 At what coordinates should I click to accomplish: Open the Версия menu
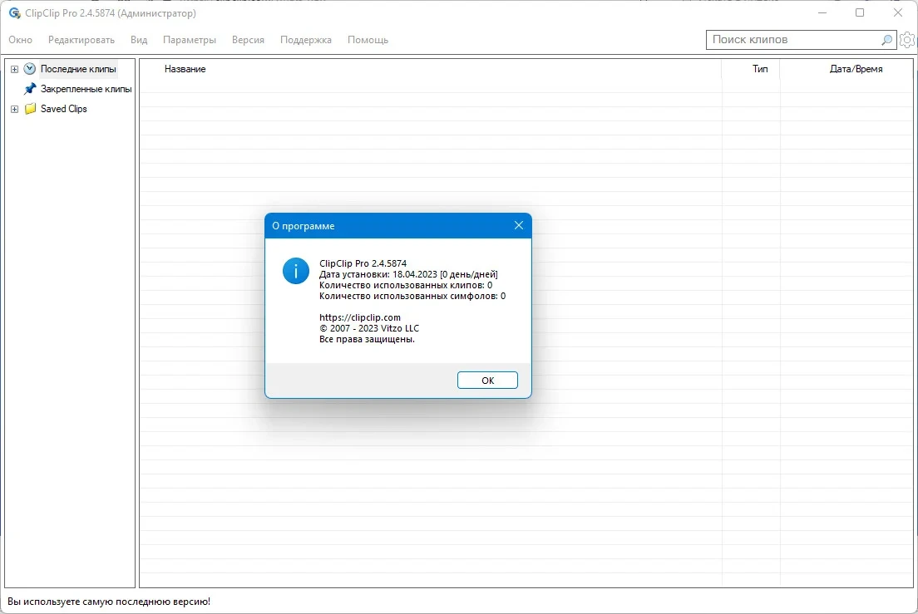[248, 40]
